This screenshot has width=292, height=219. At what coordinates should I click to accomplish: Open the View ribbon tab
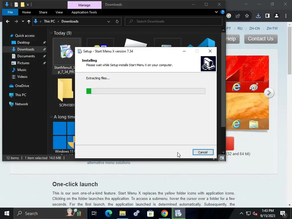click(x=59, y=12)
